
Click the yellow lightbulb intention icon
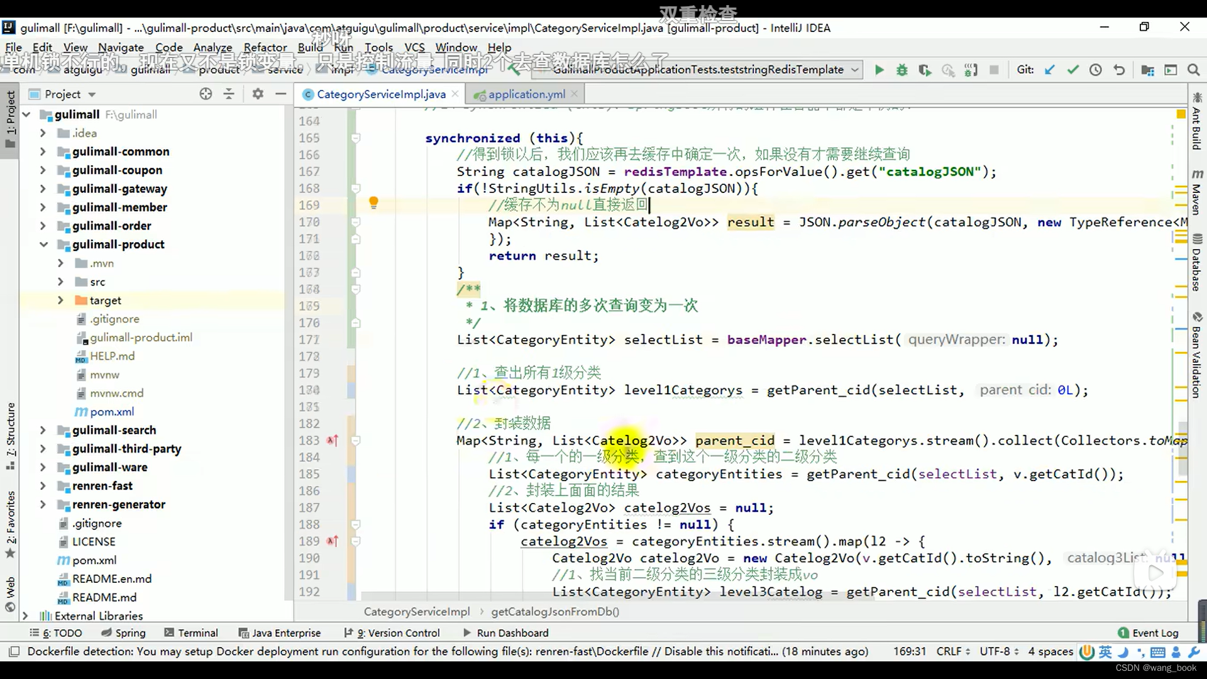pos(373,202)
